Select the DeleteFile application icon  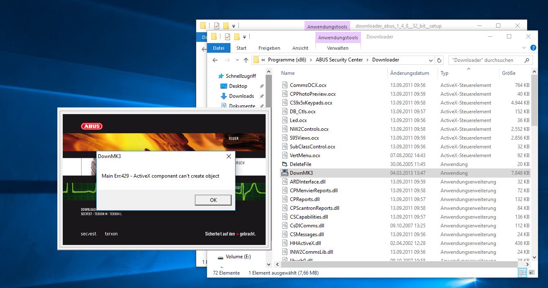[x=285, y=164]
